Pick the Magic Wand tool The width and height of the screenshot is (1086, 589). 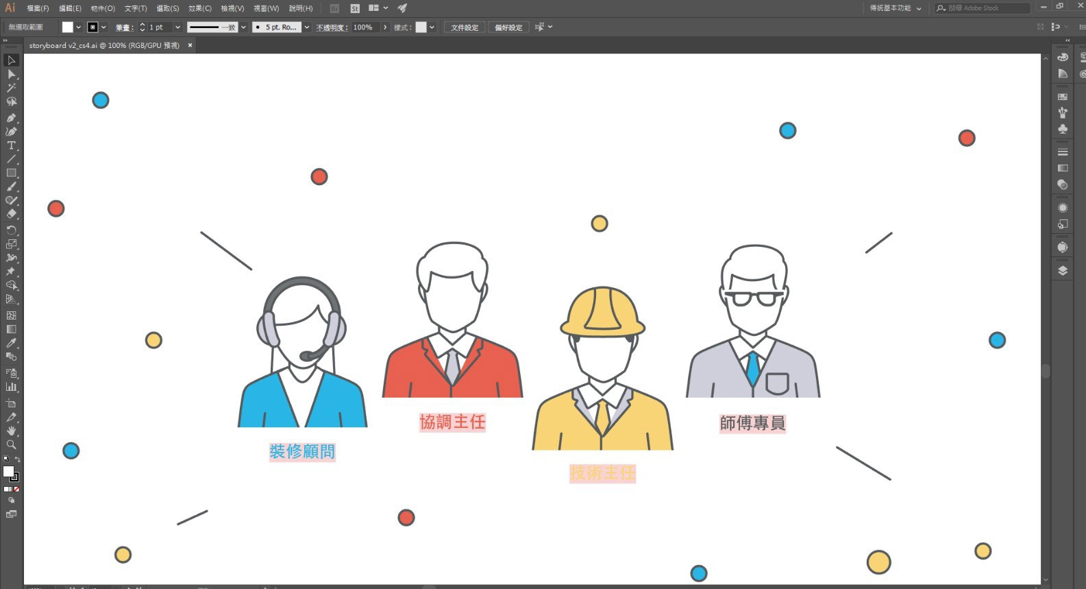tap(11, 88)
